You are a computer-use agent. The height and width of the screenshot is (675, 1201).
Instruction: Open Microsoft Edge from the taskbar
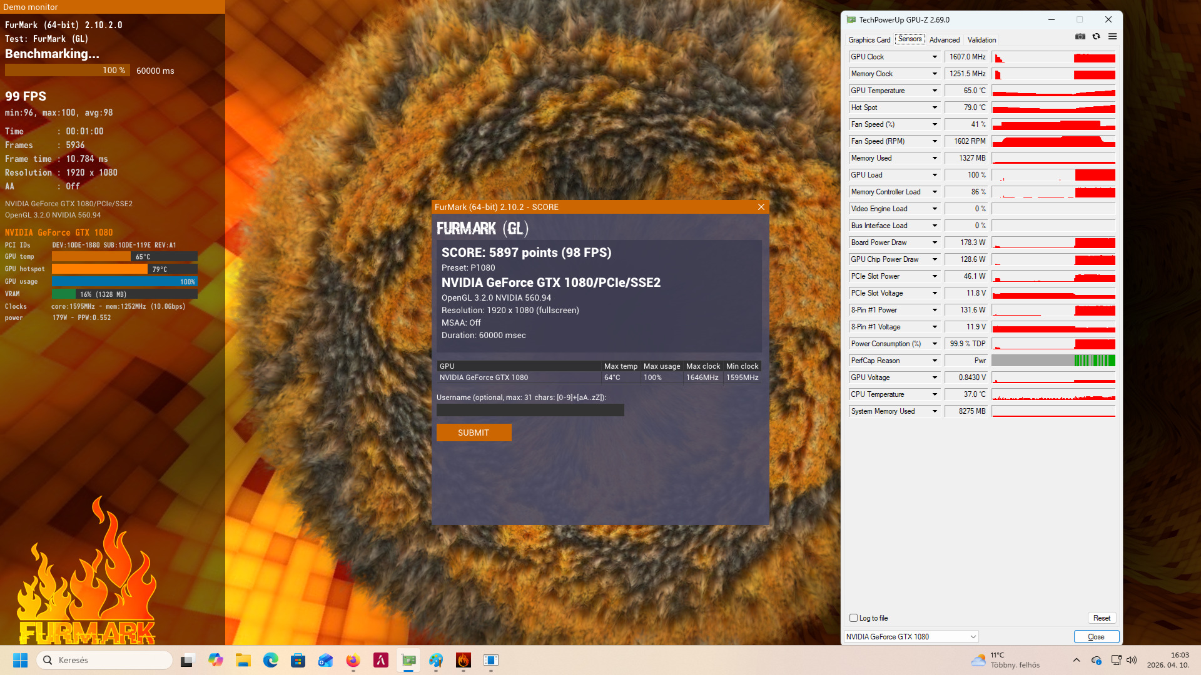point(271,661)
